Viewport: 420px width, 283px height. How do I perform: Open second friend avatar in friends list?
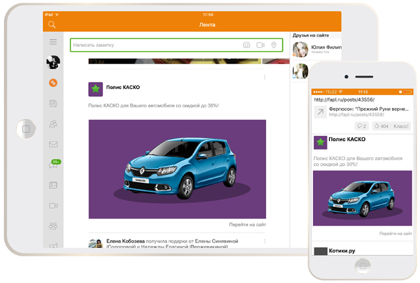pyautogui.click(x=300, y=71)
